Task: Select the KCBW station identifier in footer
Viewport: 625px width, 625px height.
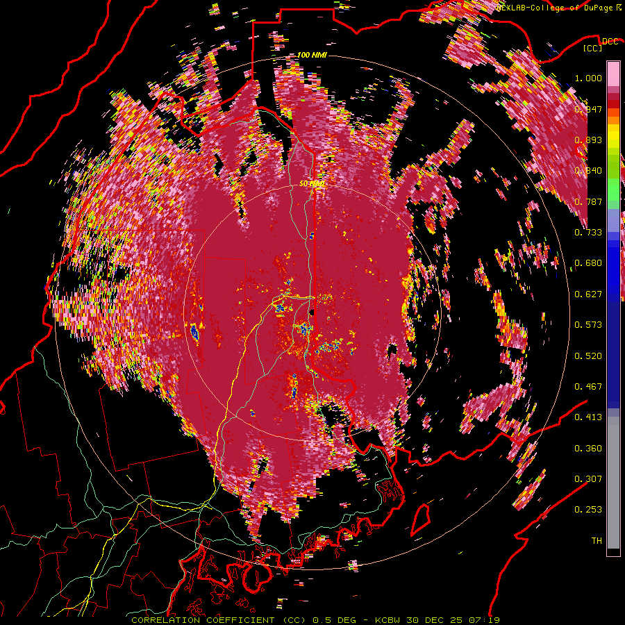Action: point(389,620)
